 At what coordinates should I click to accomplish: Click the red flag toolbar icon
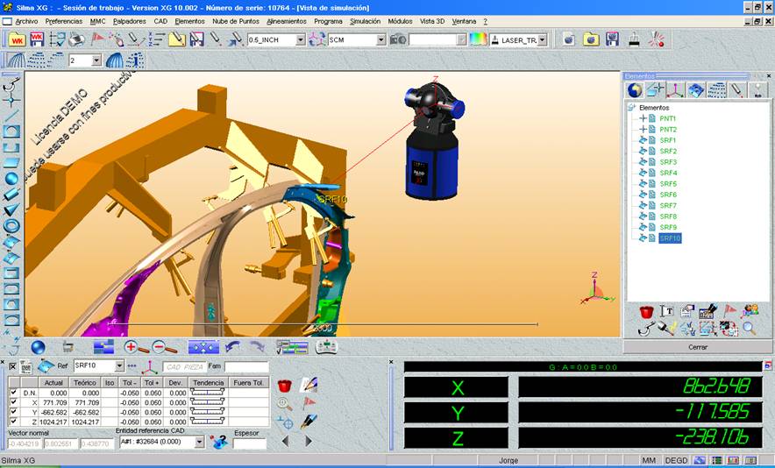[x=97, y=39]
